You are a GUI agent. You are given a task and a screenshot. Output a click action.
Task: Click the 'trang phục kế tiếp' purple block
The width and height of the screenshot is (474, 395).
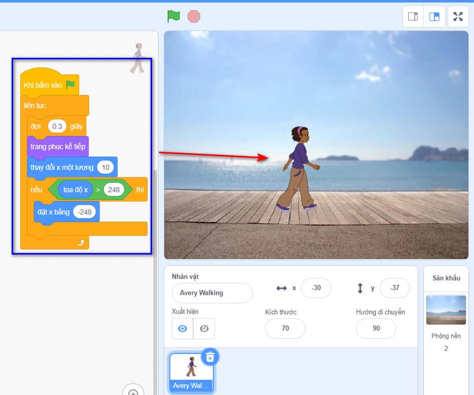(x=57, y=147)
